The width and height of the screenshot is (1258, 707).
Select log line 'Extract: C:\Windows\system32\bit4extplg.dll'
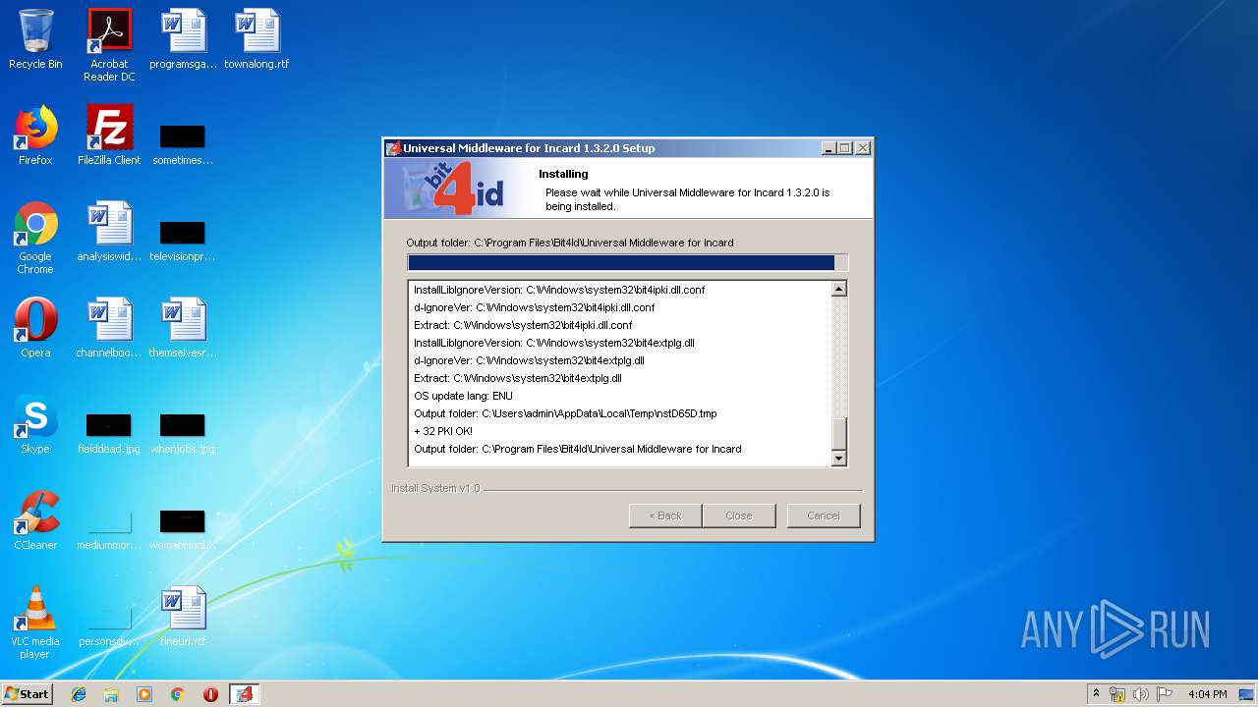click(x=518, y=378)
